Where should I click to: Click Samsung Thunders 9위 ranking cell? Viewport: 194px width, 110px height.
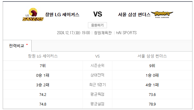coord(152,66)
